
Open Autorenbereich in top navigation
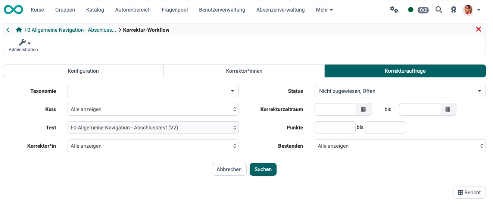click(x=133, y=10)
